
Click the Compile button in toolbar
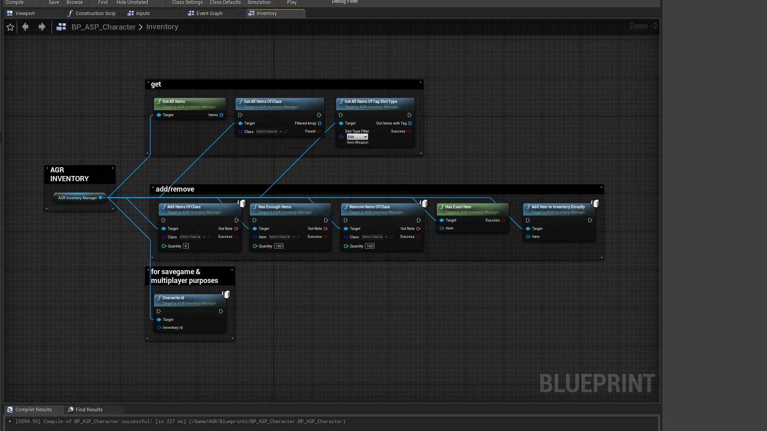click(x=14, y=2)
